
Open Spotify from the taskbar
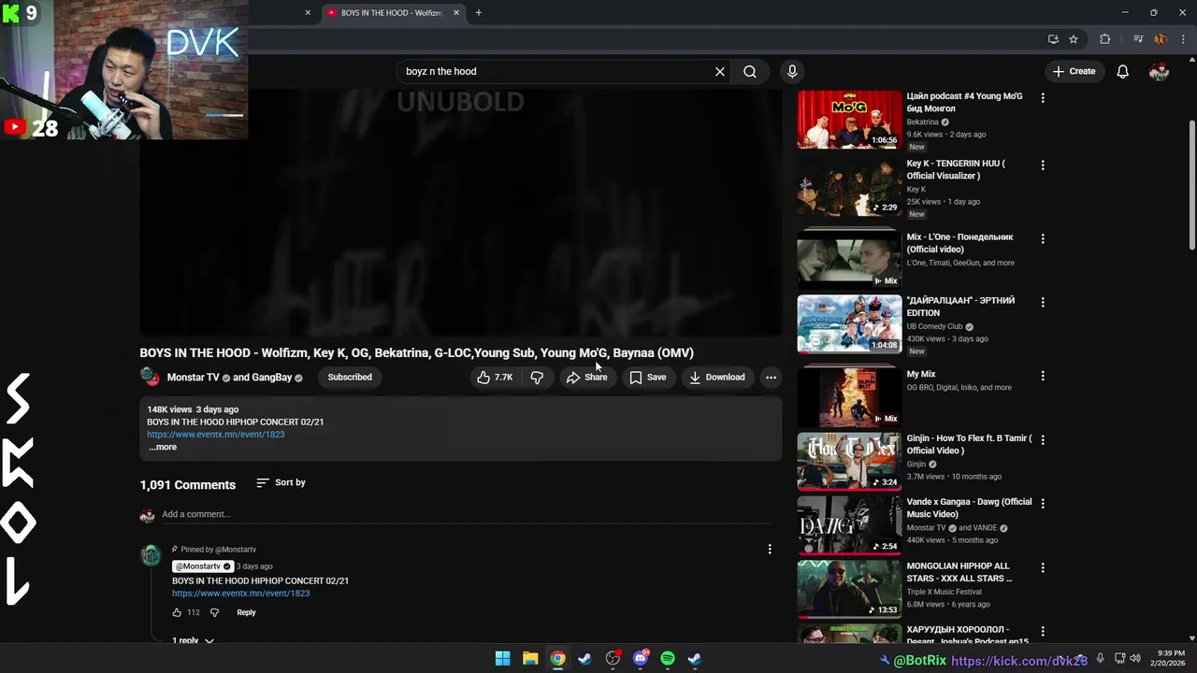(x=668, y=658)
